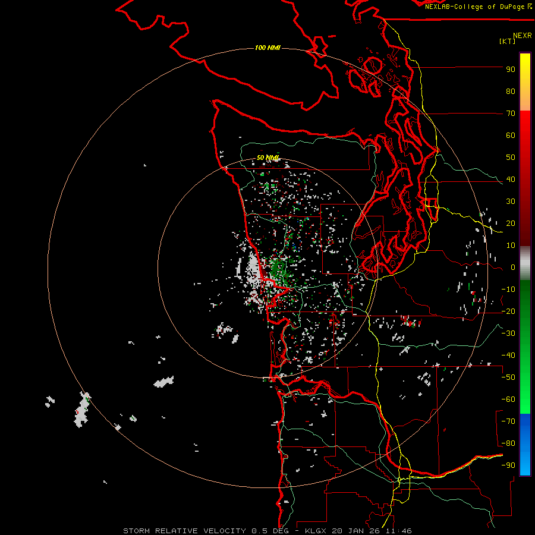Click the positive 60 scale label
This screenshot has height=535, width=535.
511,135
